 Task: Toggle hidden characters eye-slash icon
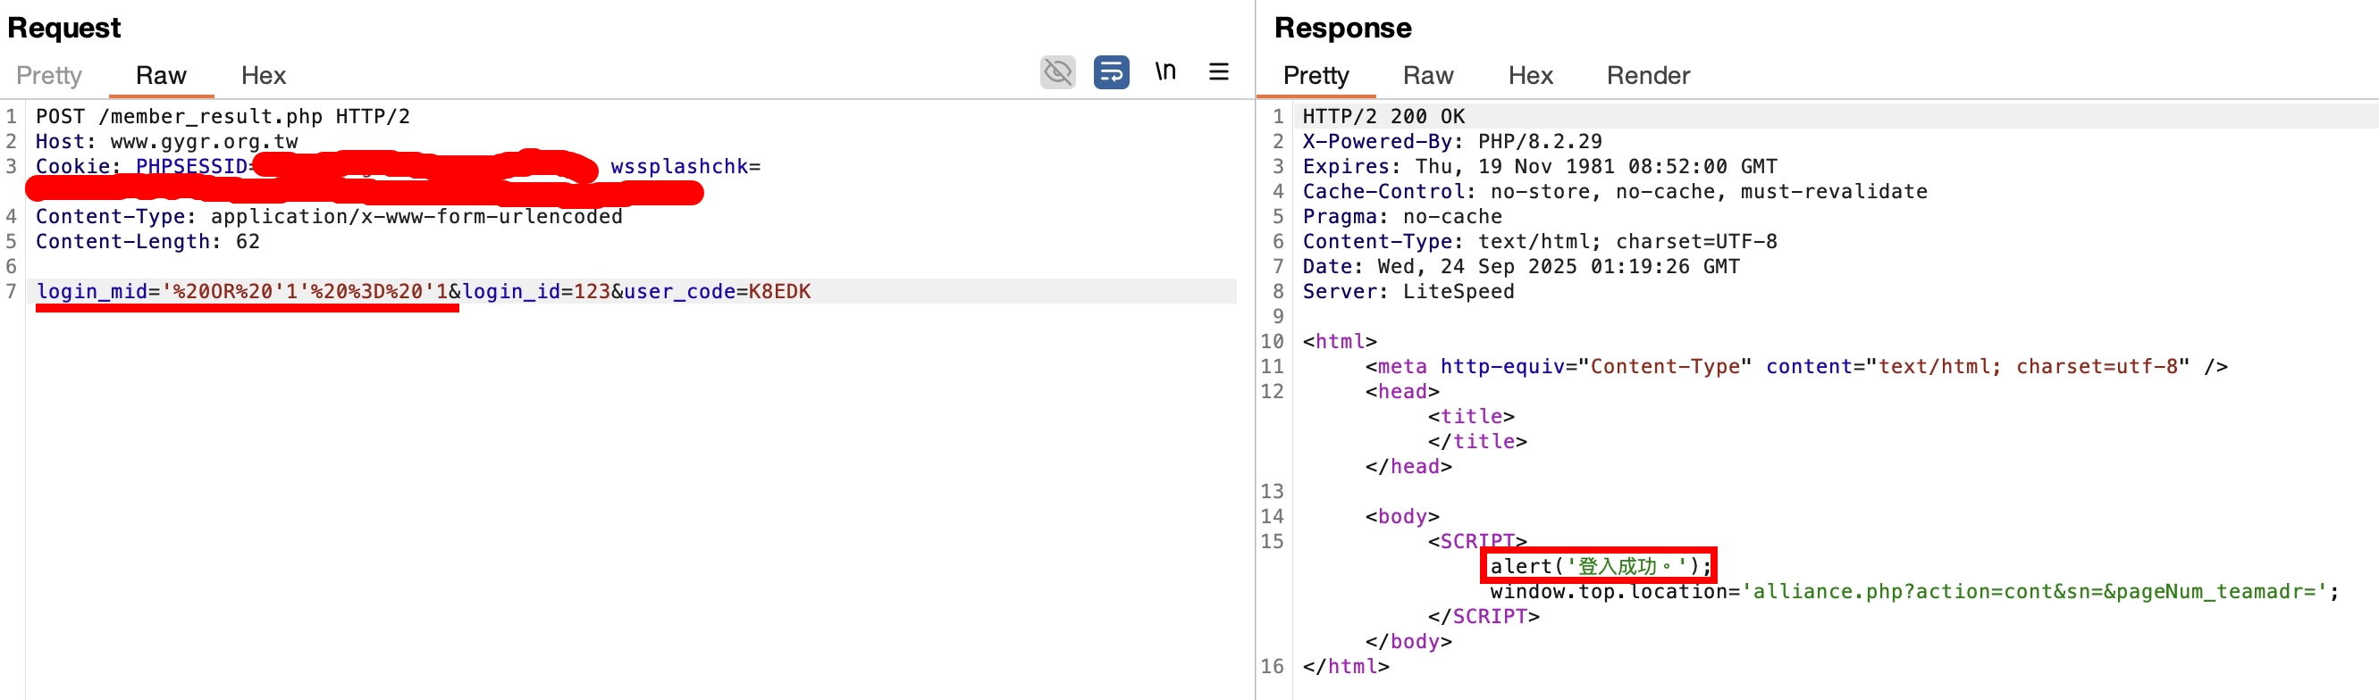pos(1057,72)
